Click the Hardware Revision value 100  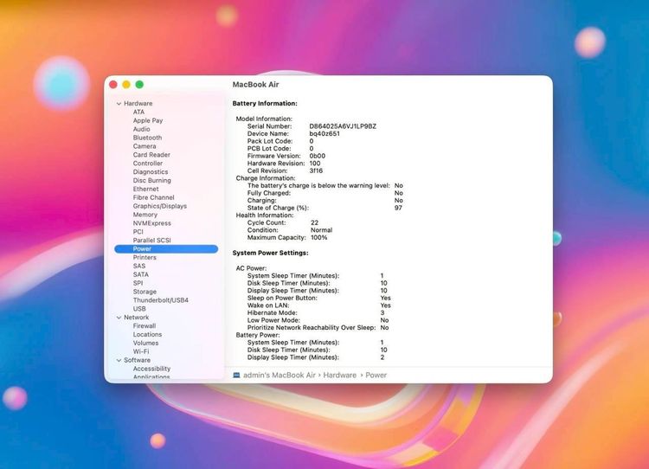point(315,164)
